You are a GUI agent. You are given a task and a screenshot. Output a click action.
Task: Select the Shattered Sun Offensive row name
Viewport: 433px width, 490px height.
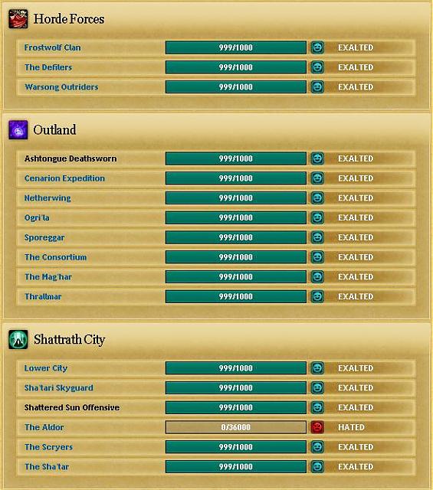72,407
